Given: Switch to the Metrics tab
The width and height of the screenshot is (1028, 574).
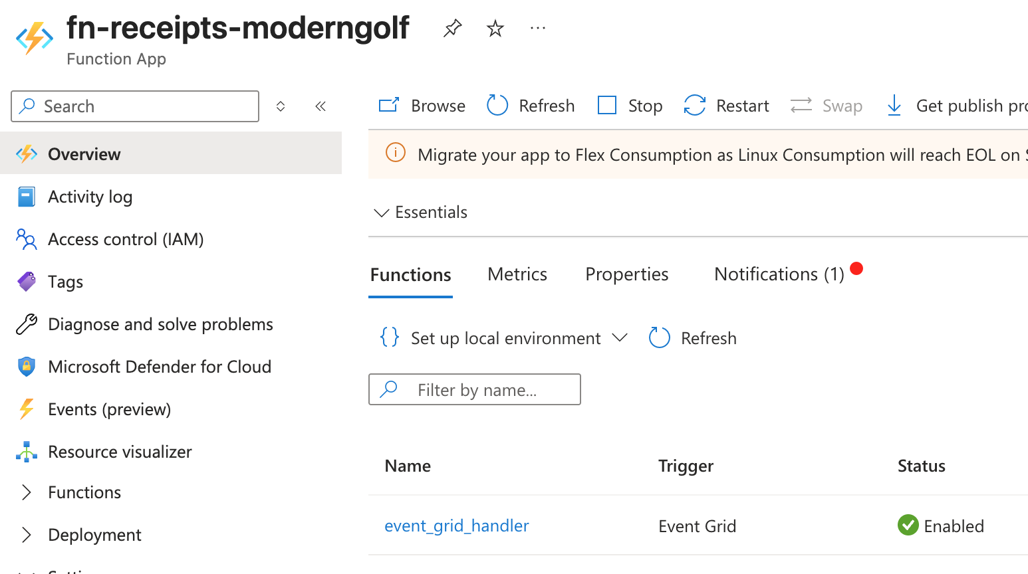Looking at the screenshot, I should (517, 274).
